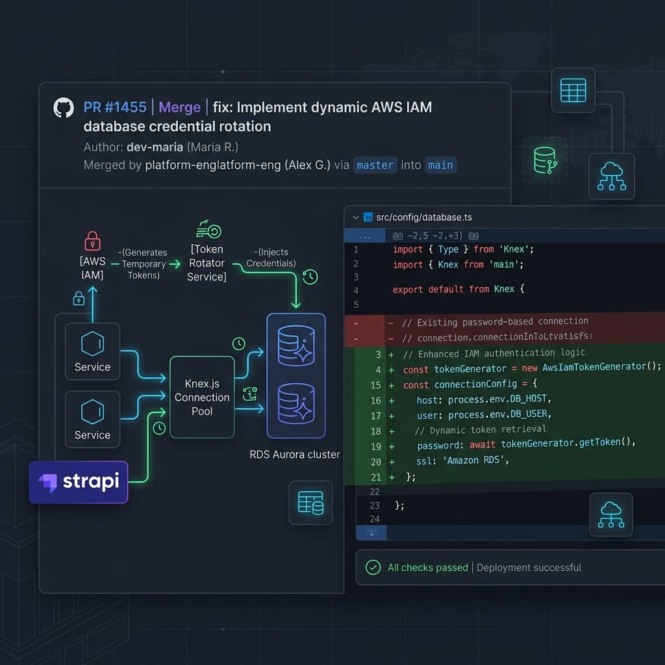The height and width of the screenshot is (665, 665).
Task: Click the clock icon above Knex.js pool
Action: (239, 344)
